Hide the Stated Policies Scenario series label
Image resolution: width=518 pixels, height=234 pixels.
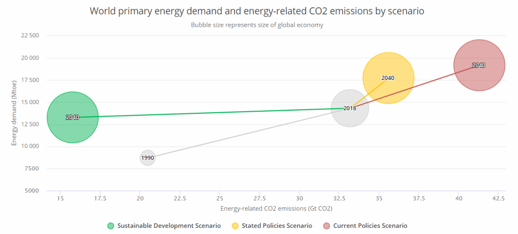(x=277, y=225)
